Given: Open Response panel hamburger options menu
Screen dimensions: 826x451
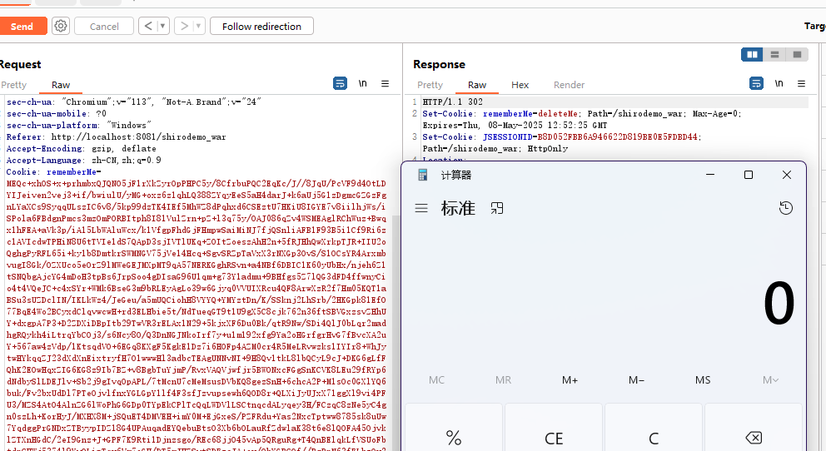Looking at the screenshot, I should point(801,83).
